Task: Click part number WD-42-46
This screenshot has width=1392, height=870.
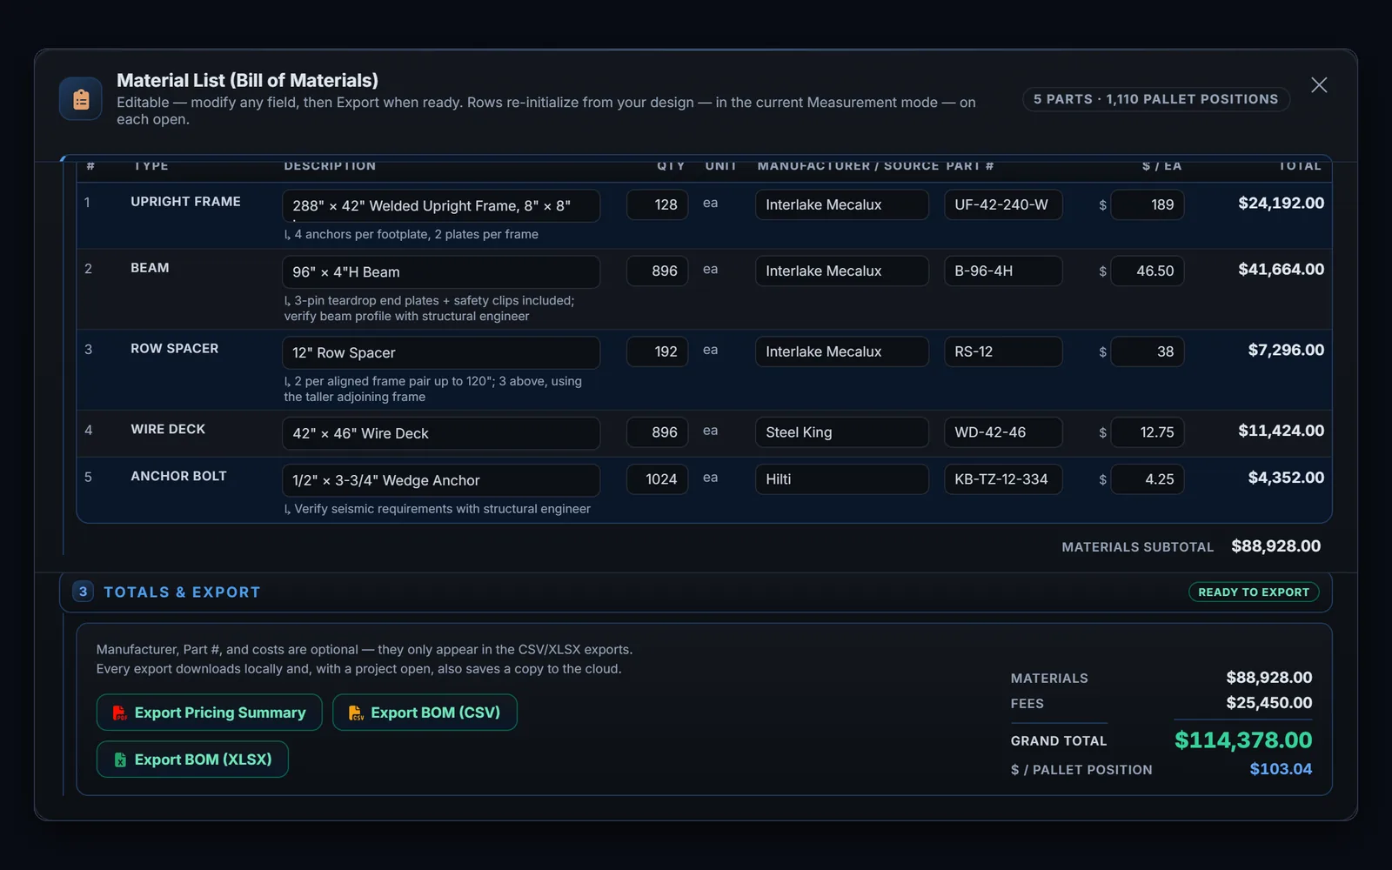Action: coord(1003,432)
